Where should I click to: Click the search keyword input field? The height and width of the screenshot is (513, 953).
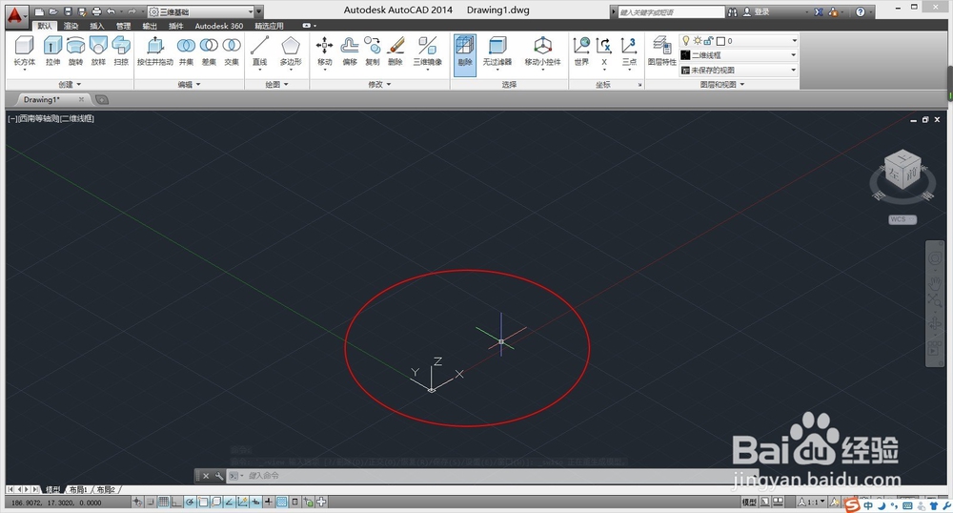click(x=670, y=12)
